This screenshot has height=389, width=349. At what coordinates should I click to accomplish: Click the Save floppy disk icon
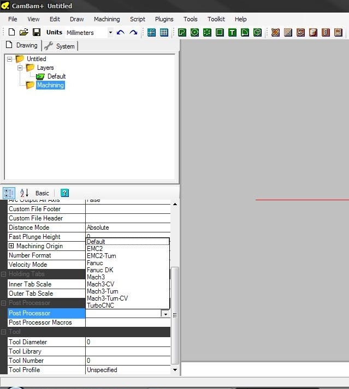point(37,32)
